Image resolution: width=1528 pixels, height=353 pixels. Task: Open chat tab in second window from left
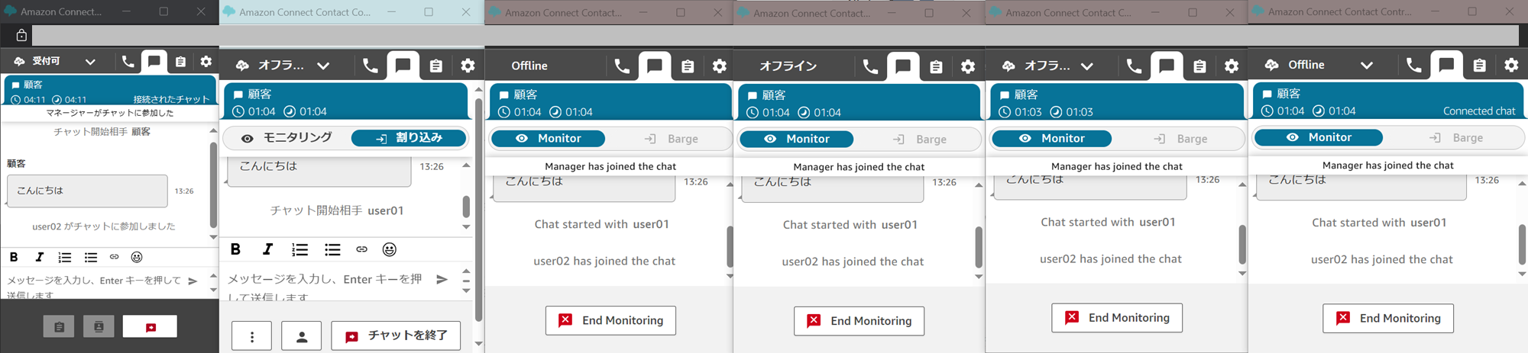[x=403, y=65]
